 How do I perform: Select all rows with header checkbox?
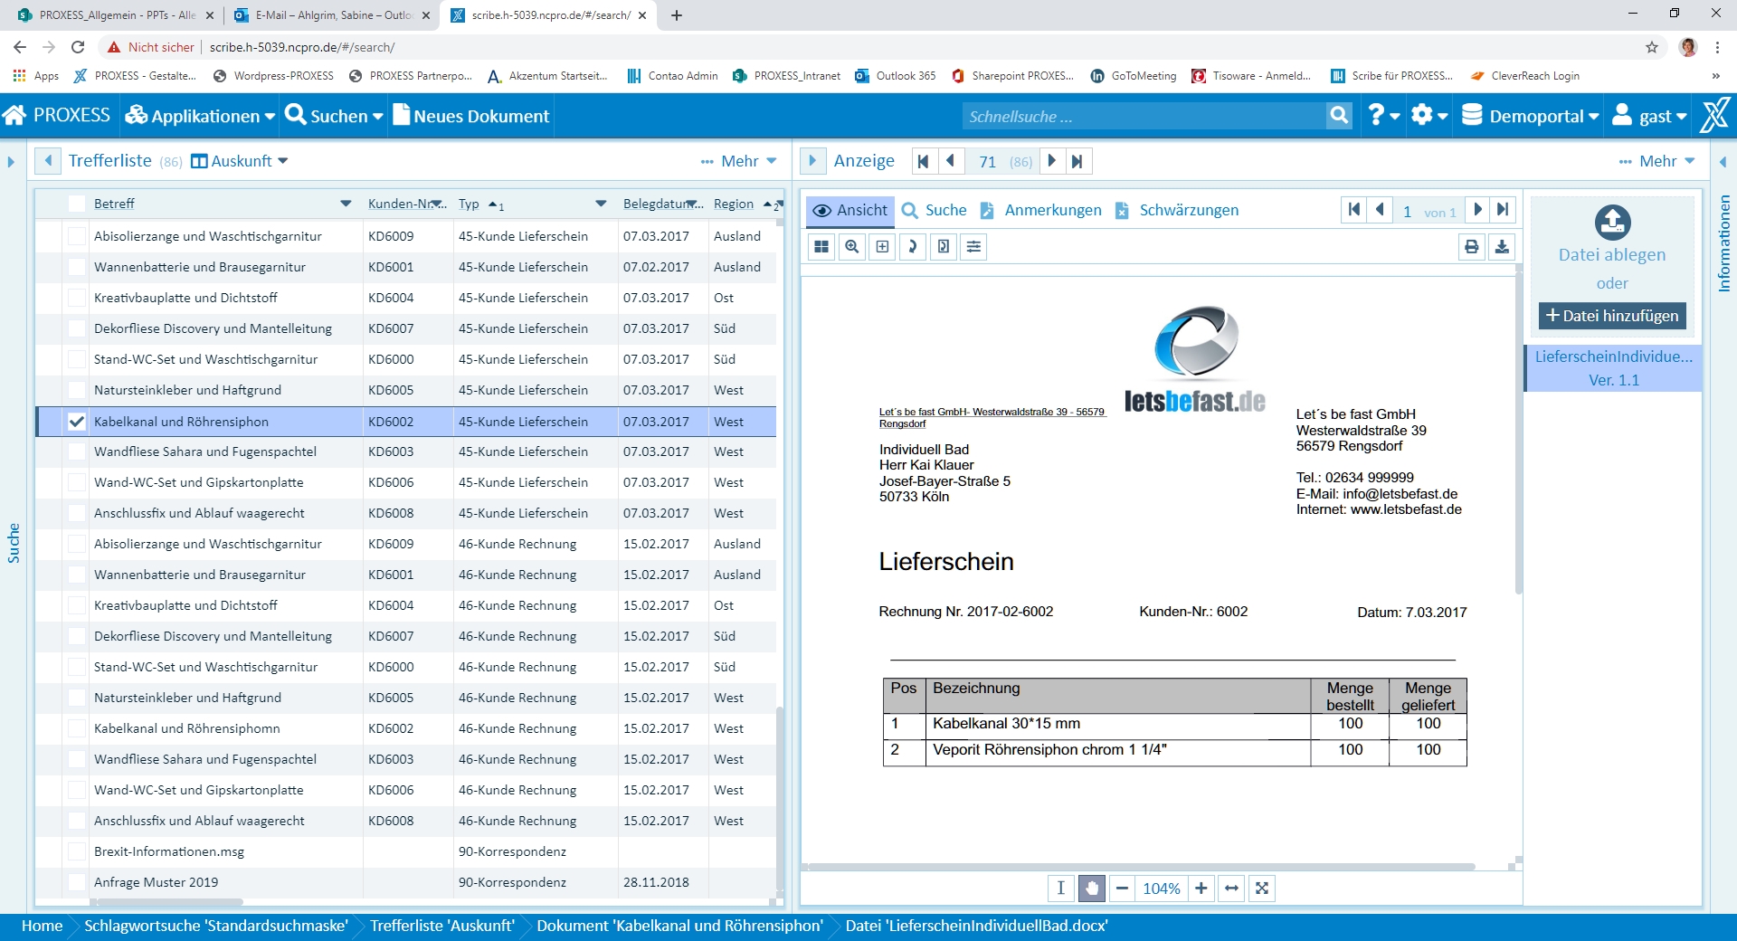pyautogui.click(x=77, y=204)
